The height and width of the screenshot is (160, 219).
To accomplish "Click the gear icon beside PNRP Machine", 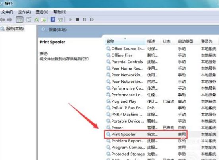I will pos(108,114).
